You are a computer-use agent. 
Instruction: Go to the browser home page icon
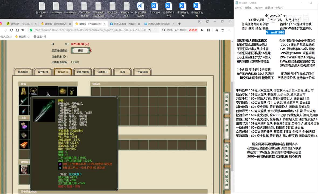pyautogui.click(x=18, y=30)
